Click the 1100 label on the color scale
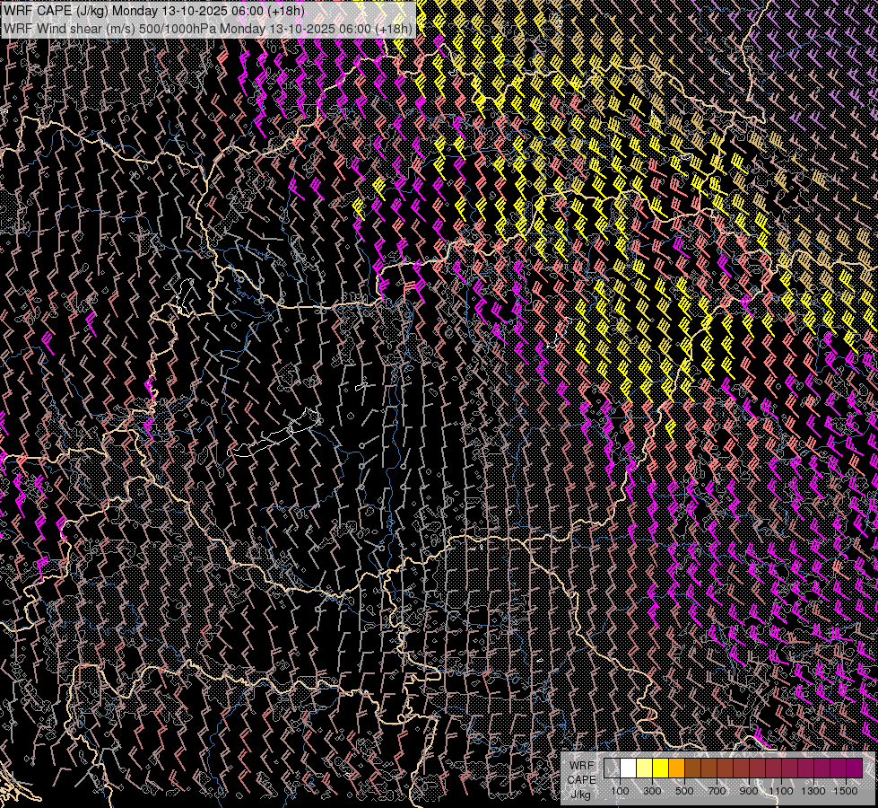 point(781,791)
